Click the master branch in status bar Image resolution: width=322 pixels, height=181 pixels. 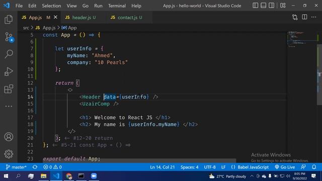pos(16,167)
